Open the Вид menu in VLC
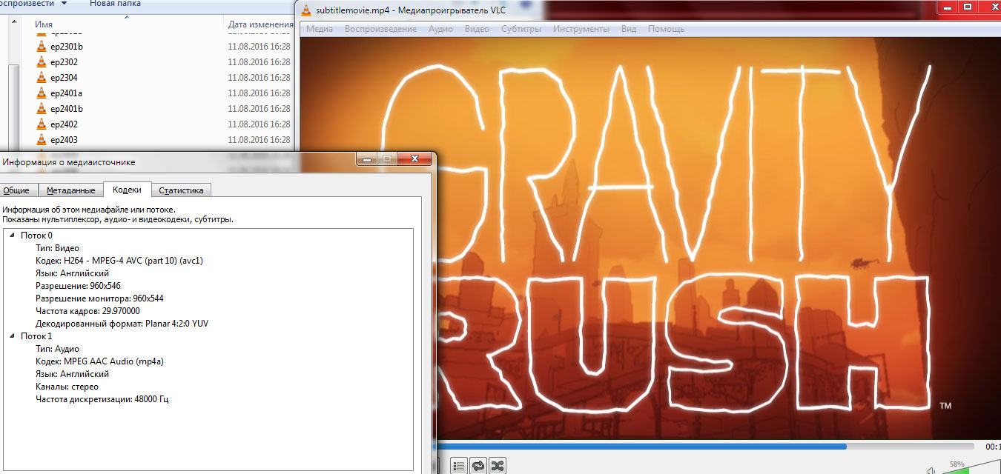Screen dimensions: 1001x474 [629, 29]
